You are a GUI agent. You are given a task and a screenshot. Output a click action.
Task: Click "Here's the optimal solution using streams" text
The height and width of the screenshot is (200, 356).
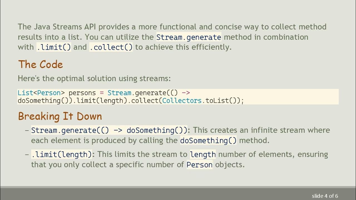tap(94, 79)
